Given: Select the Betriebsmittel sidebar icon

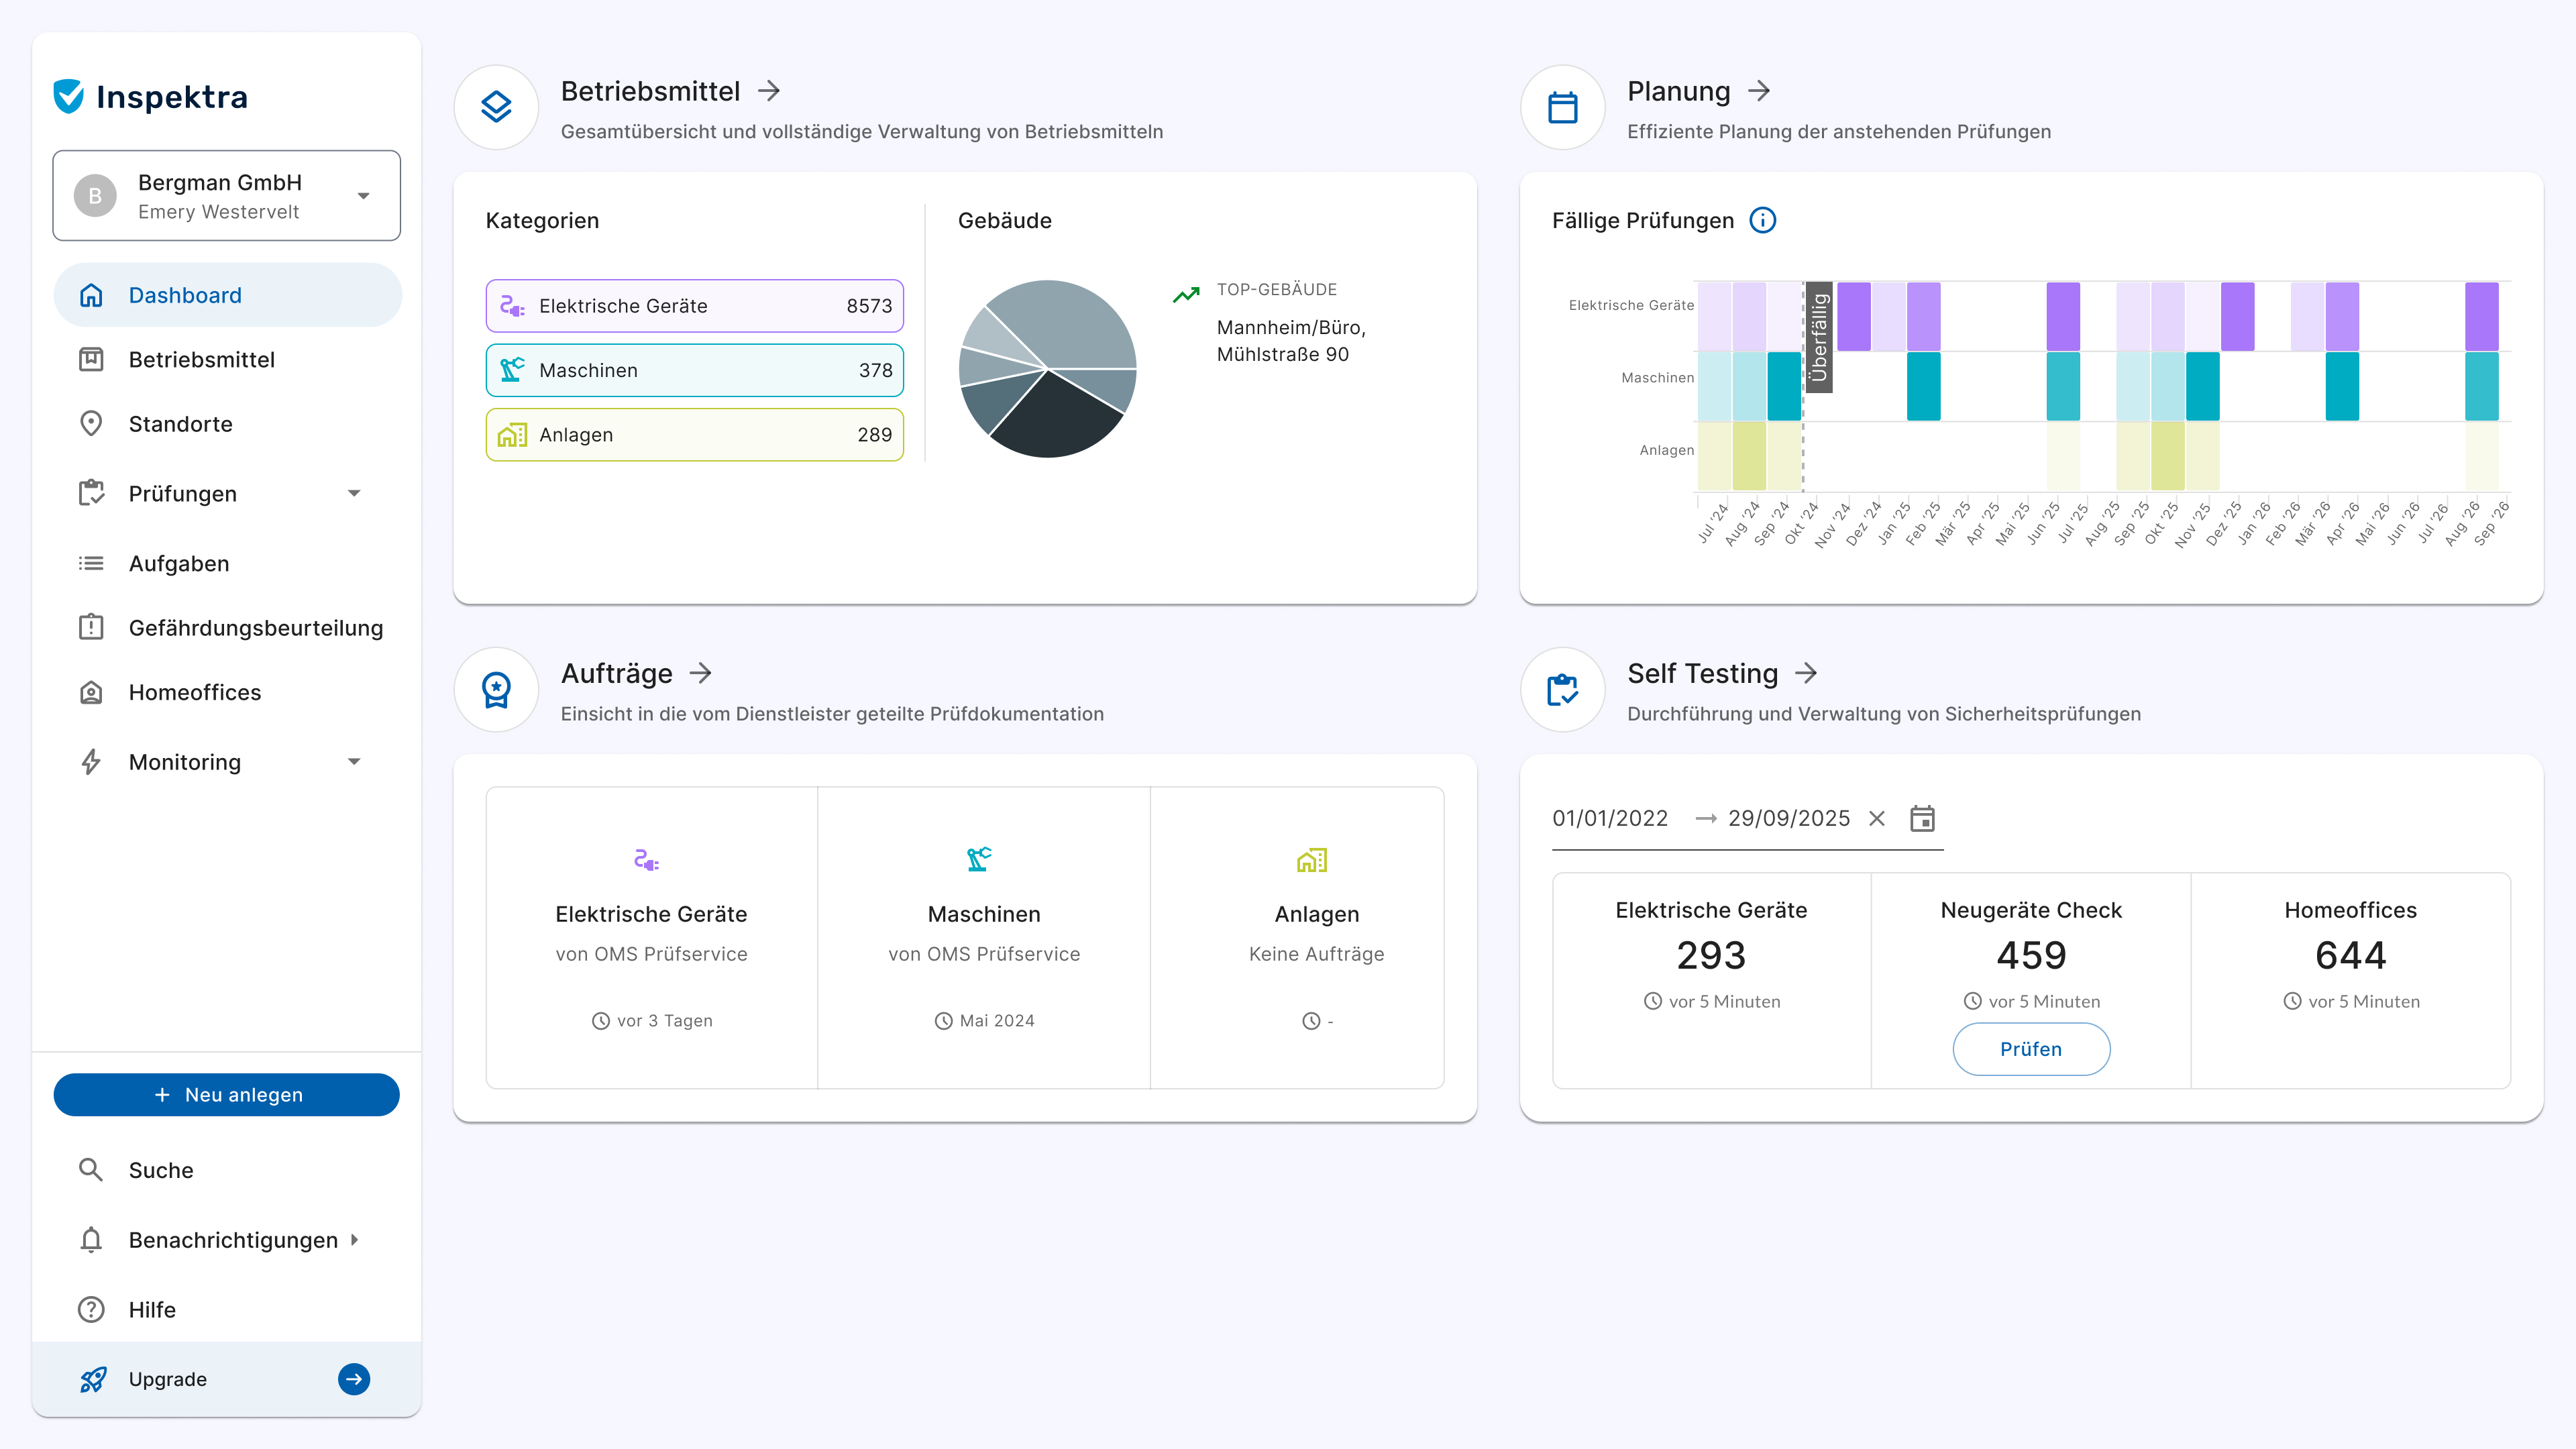Looking at the screenshot, I should (91, 360).
